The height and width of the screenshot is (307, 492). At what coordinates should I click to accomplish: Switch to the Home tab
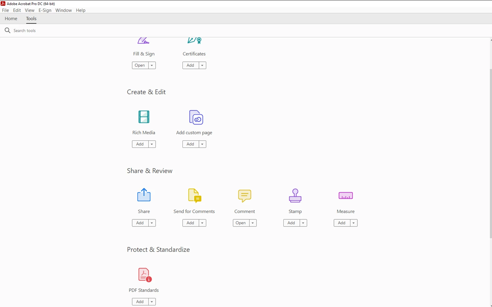[x=11, y=19]
